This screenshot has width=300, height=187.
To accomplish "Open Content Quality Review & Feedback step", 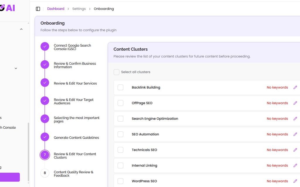I will (x=74, y=174).
